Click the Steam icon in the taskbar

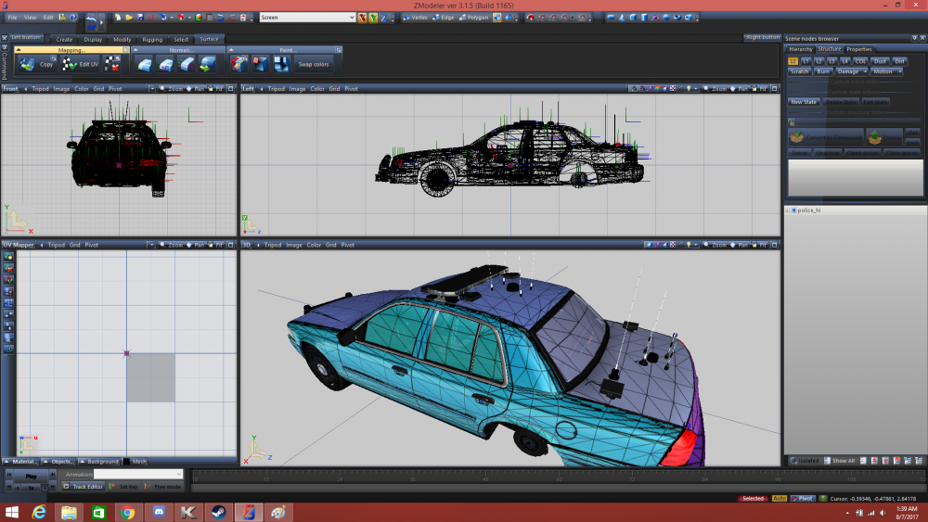(x=218, y=512)
